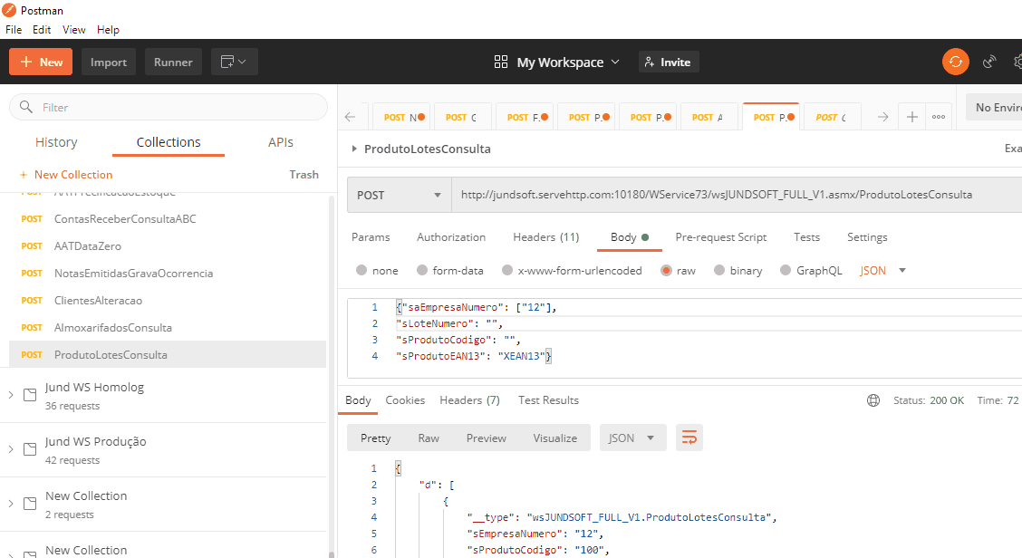Expand the Jund WS Homolog collection

pos(11,395)
